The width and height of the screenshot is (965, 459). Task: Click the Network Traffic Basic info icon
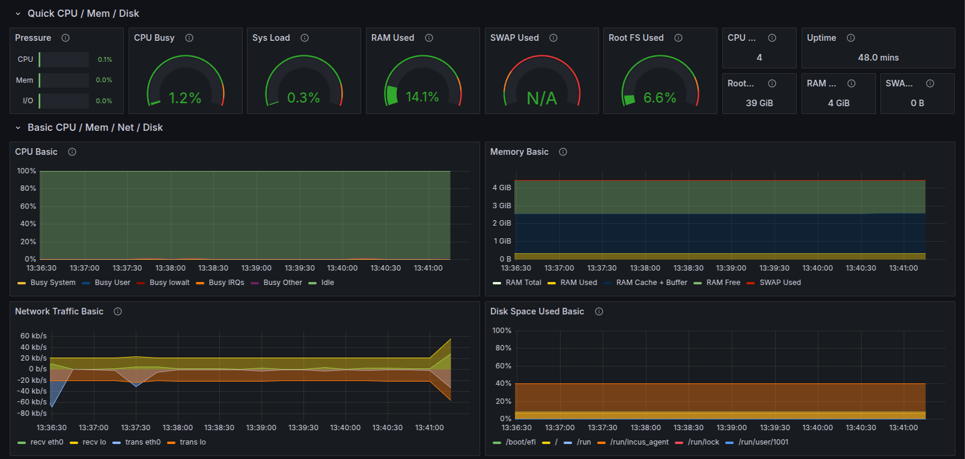[x=118, y=311]
